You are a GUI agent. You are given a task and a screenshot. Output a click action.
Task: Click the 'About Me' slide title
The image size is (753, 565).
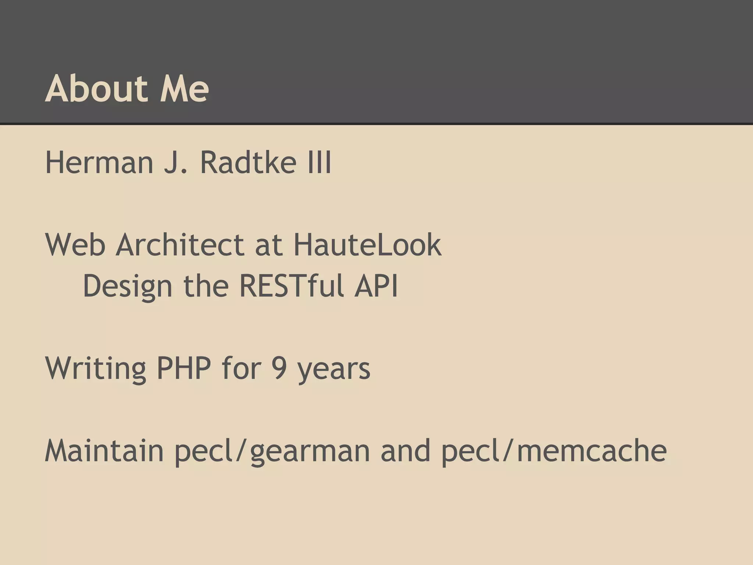click(x=127, y=89)
